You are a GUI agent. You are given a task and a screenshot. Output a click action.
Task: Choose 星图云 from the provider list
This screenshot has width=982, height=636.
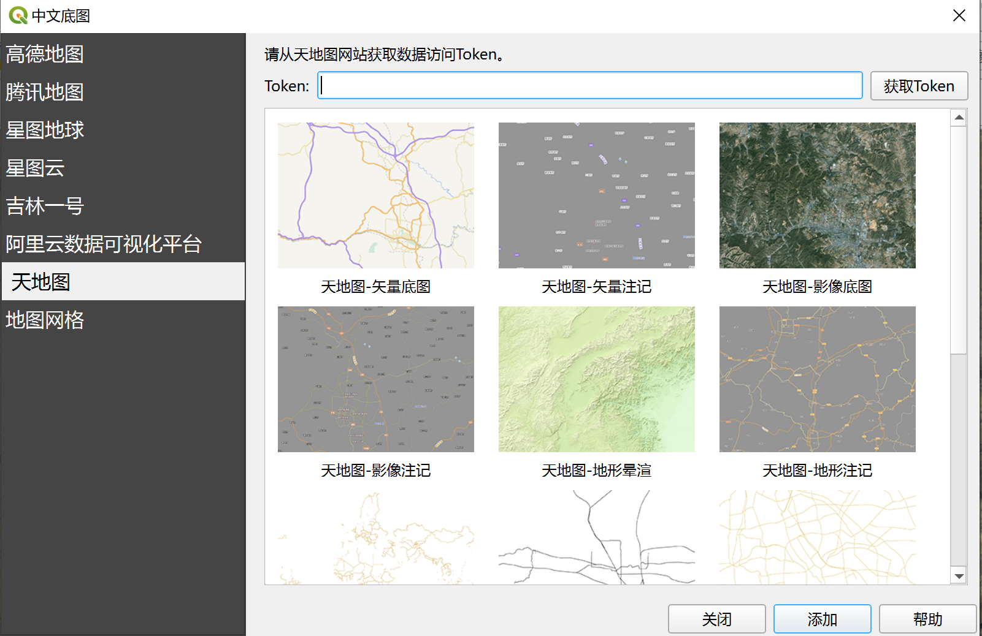123,168
